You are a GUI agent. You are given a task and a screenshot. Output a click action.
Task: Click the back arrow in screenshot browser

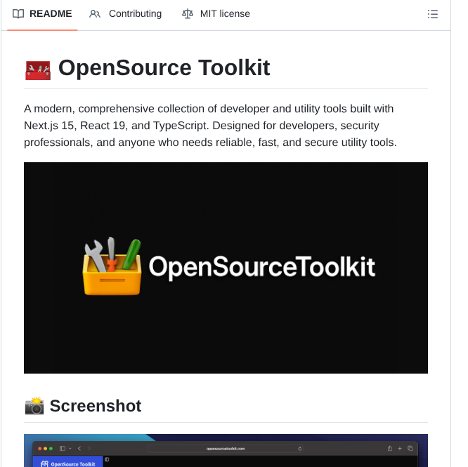tap(79, 449)
